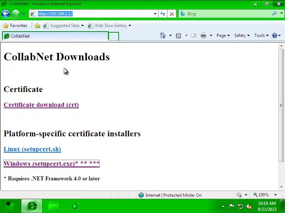Click the CollabNet Downloads heading
285x213 pixels.
(57, 57)
